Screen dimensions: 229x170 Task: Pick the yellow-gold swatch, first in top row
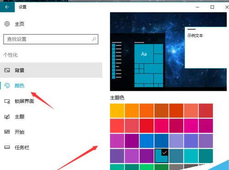click(x=117, y=111)
